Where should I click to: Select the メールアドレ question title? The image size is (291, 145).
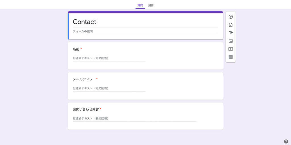tap(82, 79)
